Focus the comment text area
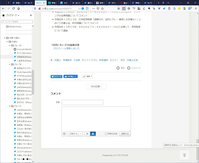Screen dimensions: 199x163 coord(96,119)
